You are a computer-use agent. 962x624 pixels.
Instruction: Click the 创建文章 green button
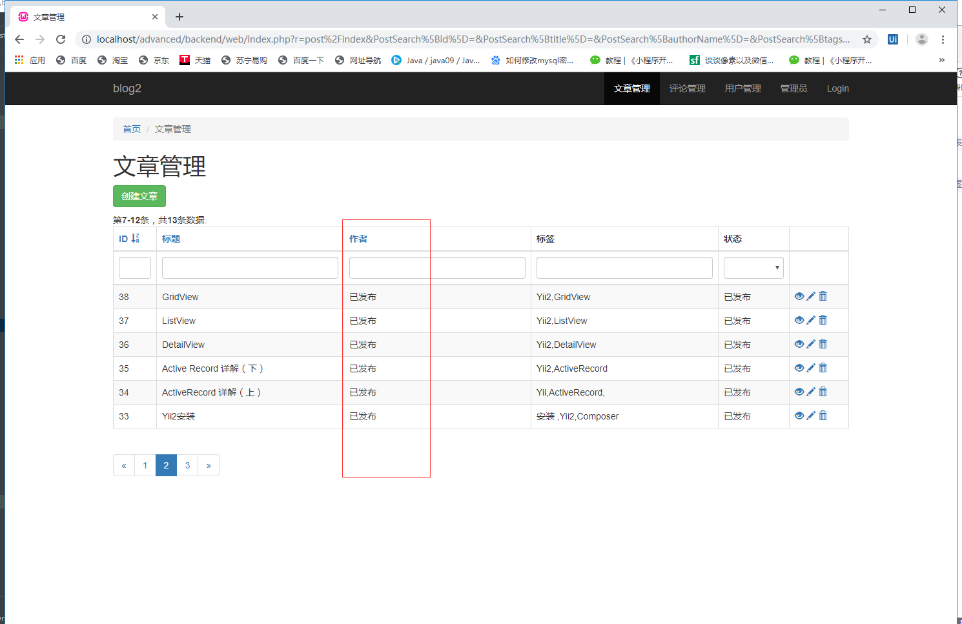click(139, 196)
